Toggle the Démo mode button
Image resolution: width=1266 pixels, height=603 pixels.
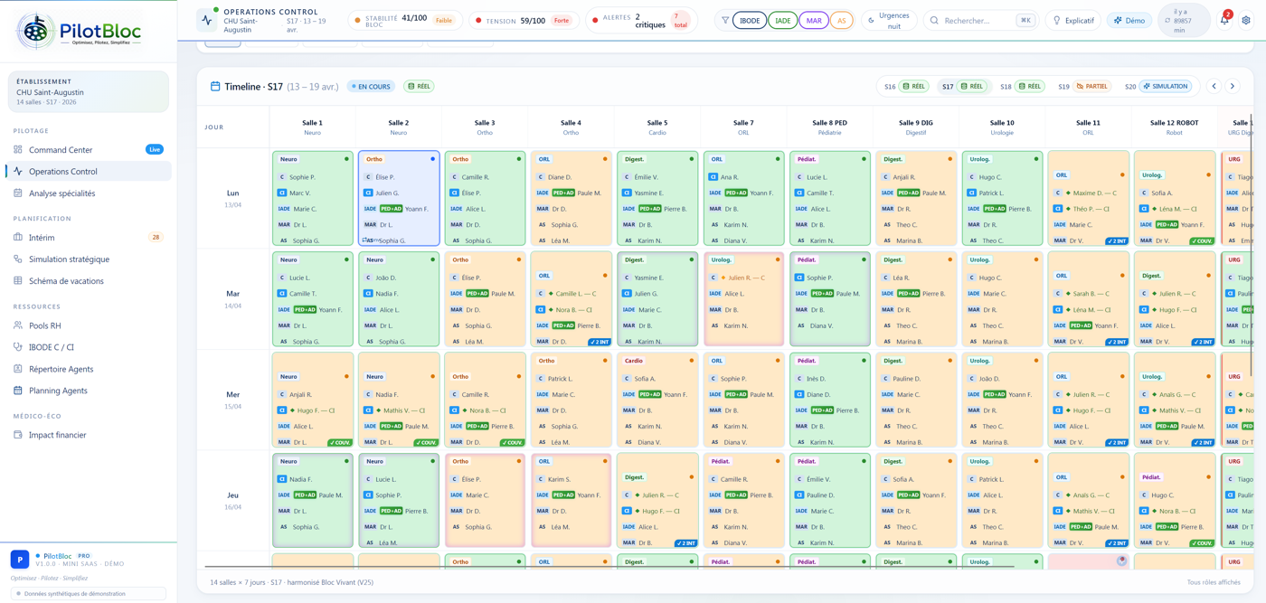point(1129,20)
